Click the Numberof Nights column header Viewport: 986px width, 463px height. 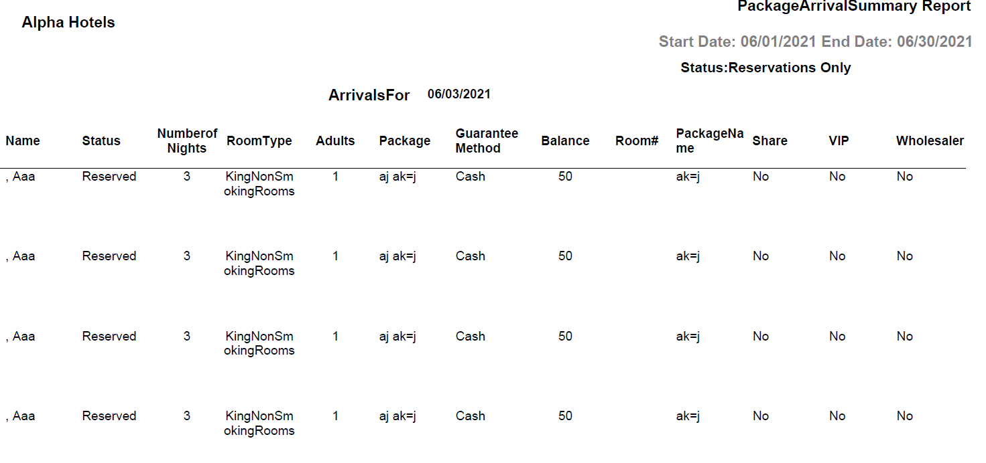coord(187,141)
